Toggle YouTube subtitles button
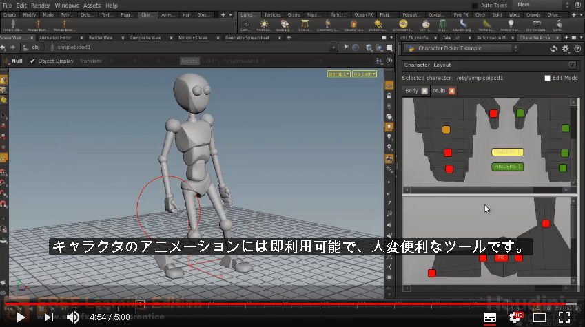Image resolution: width=585 pixels, height=327 pixels. point(489,317)
